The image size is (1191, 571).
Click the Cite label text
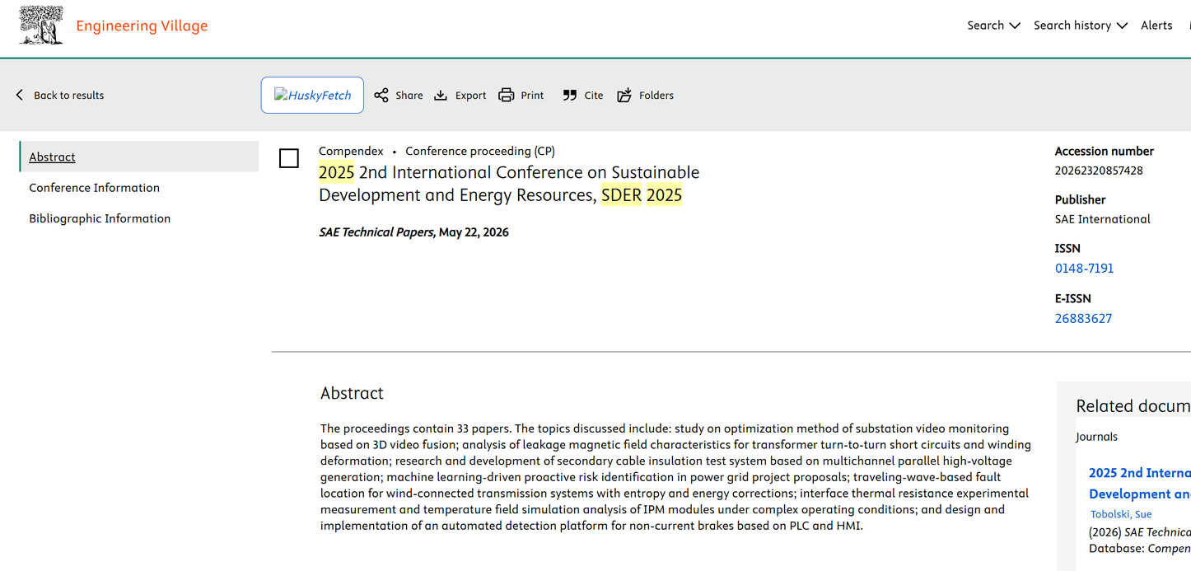coord(594,96)
